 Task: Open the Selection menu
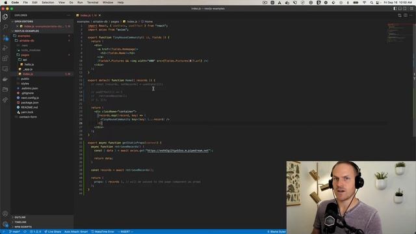47,3
